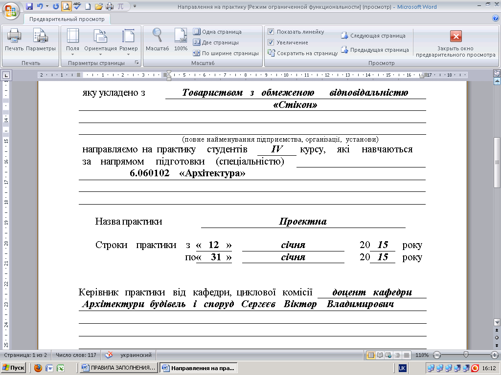Go to Предыдущая страница
This screenshot has width=501, height=375.
(x=375, y=50)
